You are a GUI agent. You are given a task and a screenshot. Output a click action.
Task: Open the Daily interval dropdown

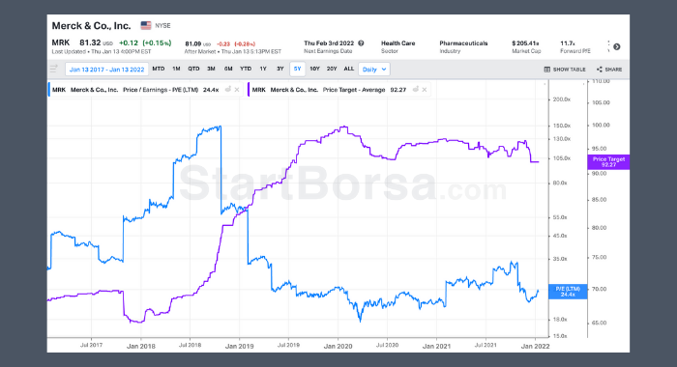374,70
